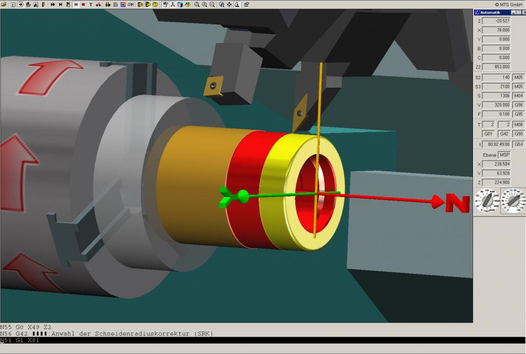Click the time field showing 00:02:49:00

[497, 144]
